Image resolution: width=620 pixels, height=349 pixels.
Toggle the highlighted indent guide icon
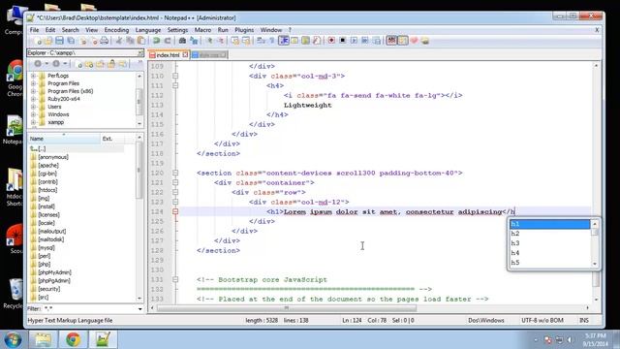[284, 41]
